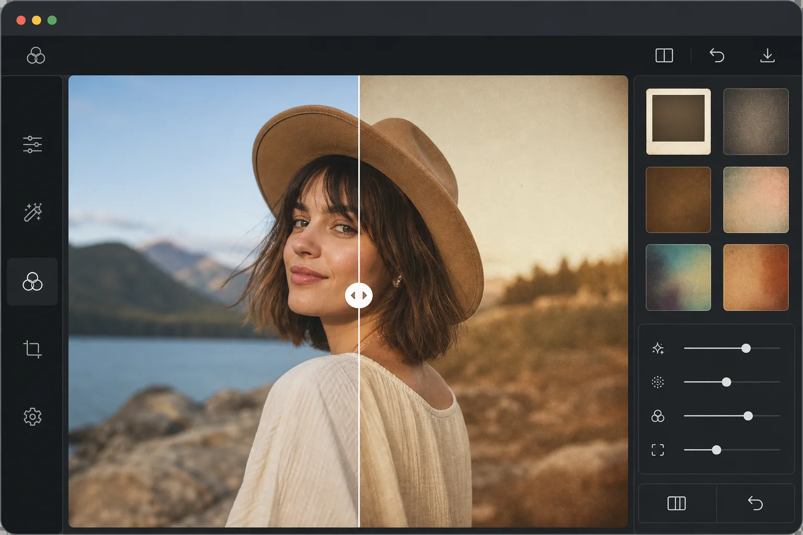
Task: Click the grain dotted-circle icon
Action: coord(658,382)
